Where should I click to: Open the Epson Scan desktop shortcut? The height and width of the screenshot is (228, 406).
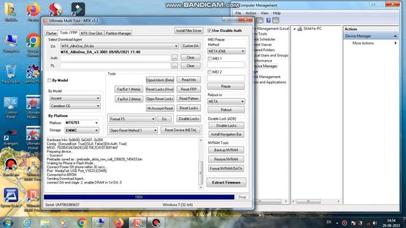pos(11,198)
